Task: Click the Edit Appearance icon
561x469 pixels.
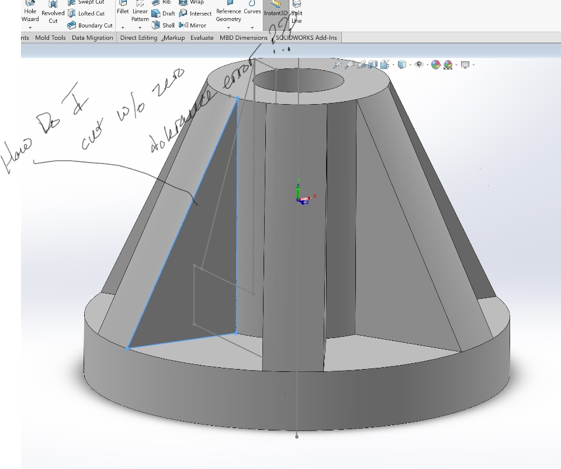Action: 435,64
